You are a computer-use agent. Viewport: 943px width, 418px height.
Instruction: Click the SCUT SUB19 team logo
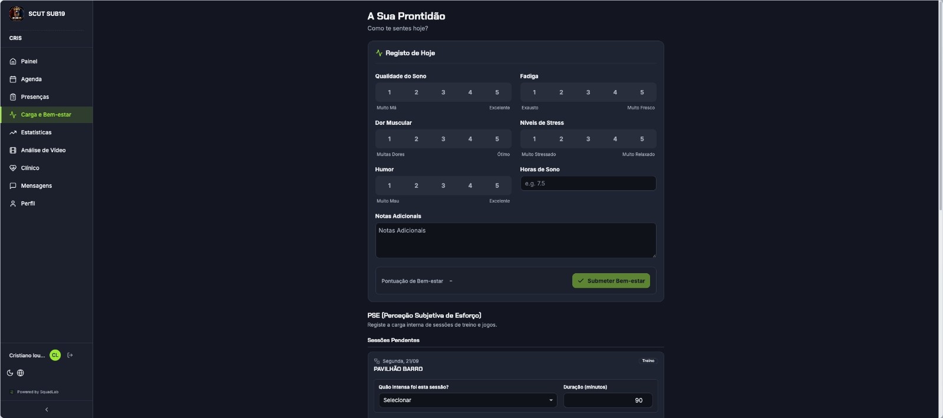point(17,14)
